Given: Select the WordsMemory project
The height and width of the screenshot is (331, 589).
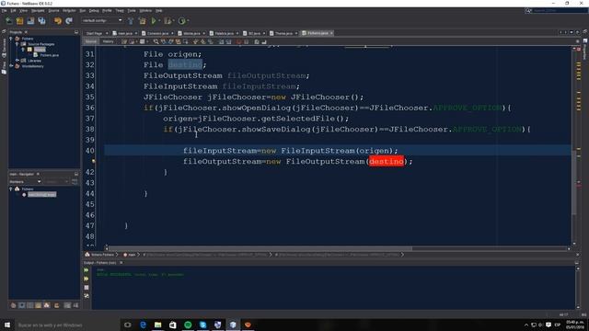Looking at the screenshot, I should tap(33, 66).
